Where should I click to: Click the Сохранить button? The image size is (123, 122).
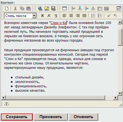click(17, 117)
